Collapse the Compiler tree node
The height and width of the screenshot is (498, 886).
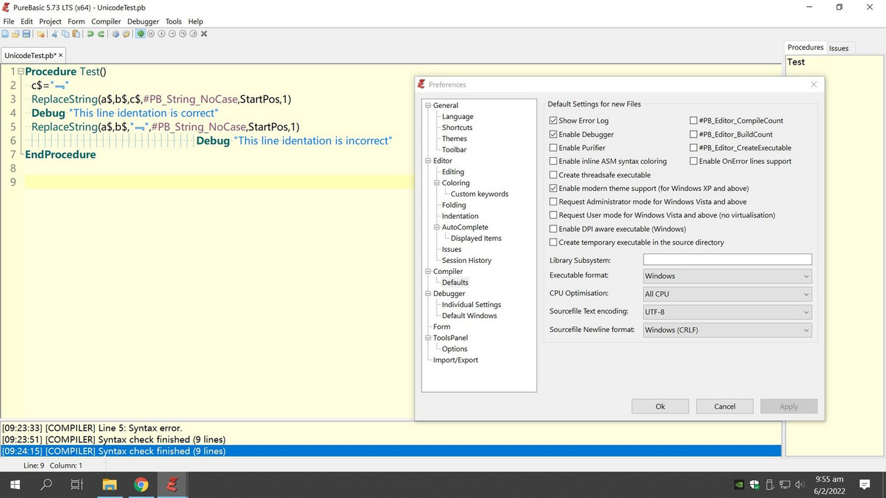click(428, 272)
